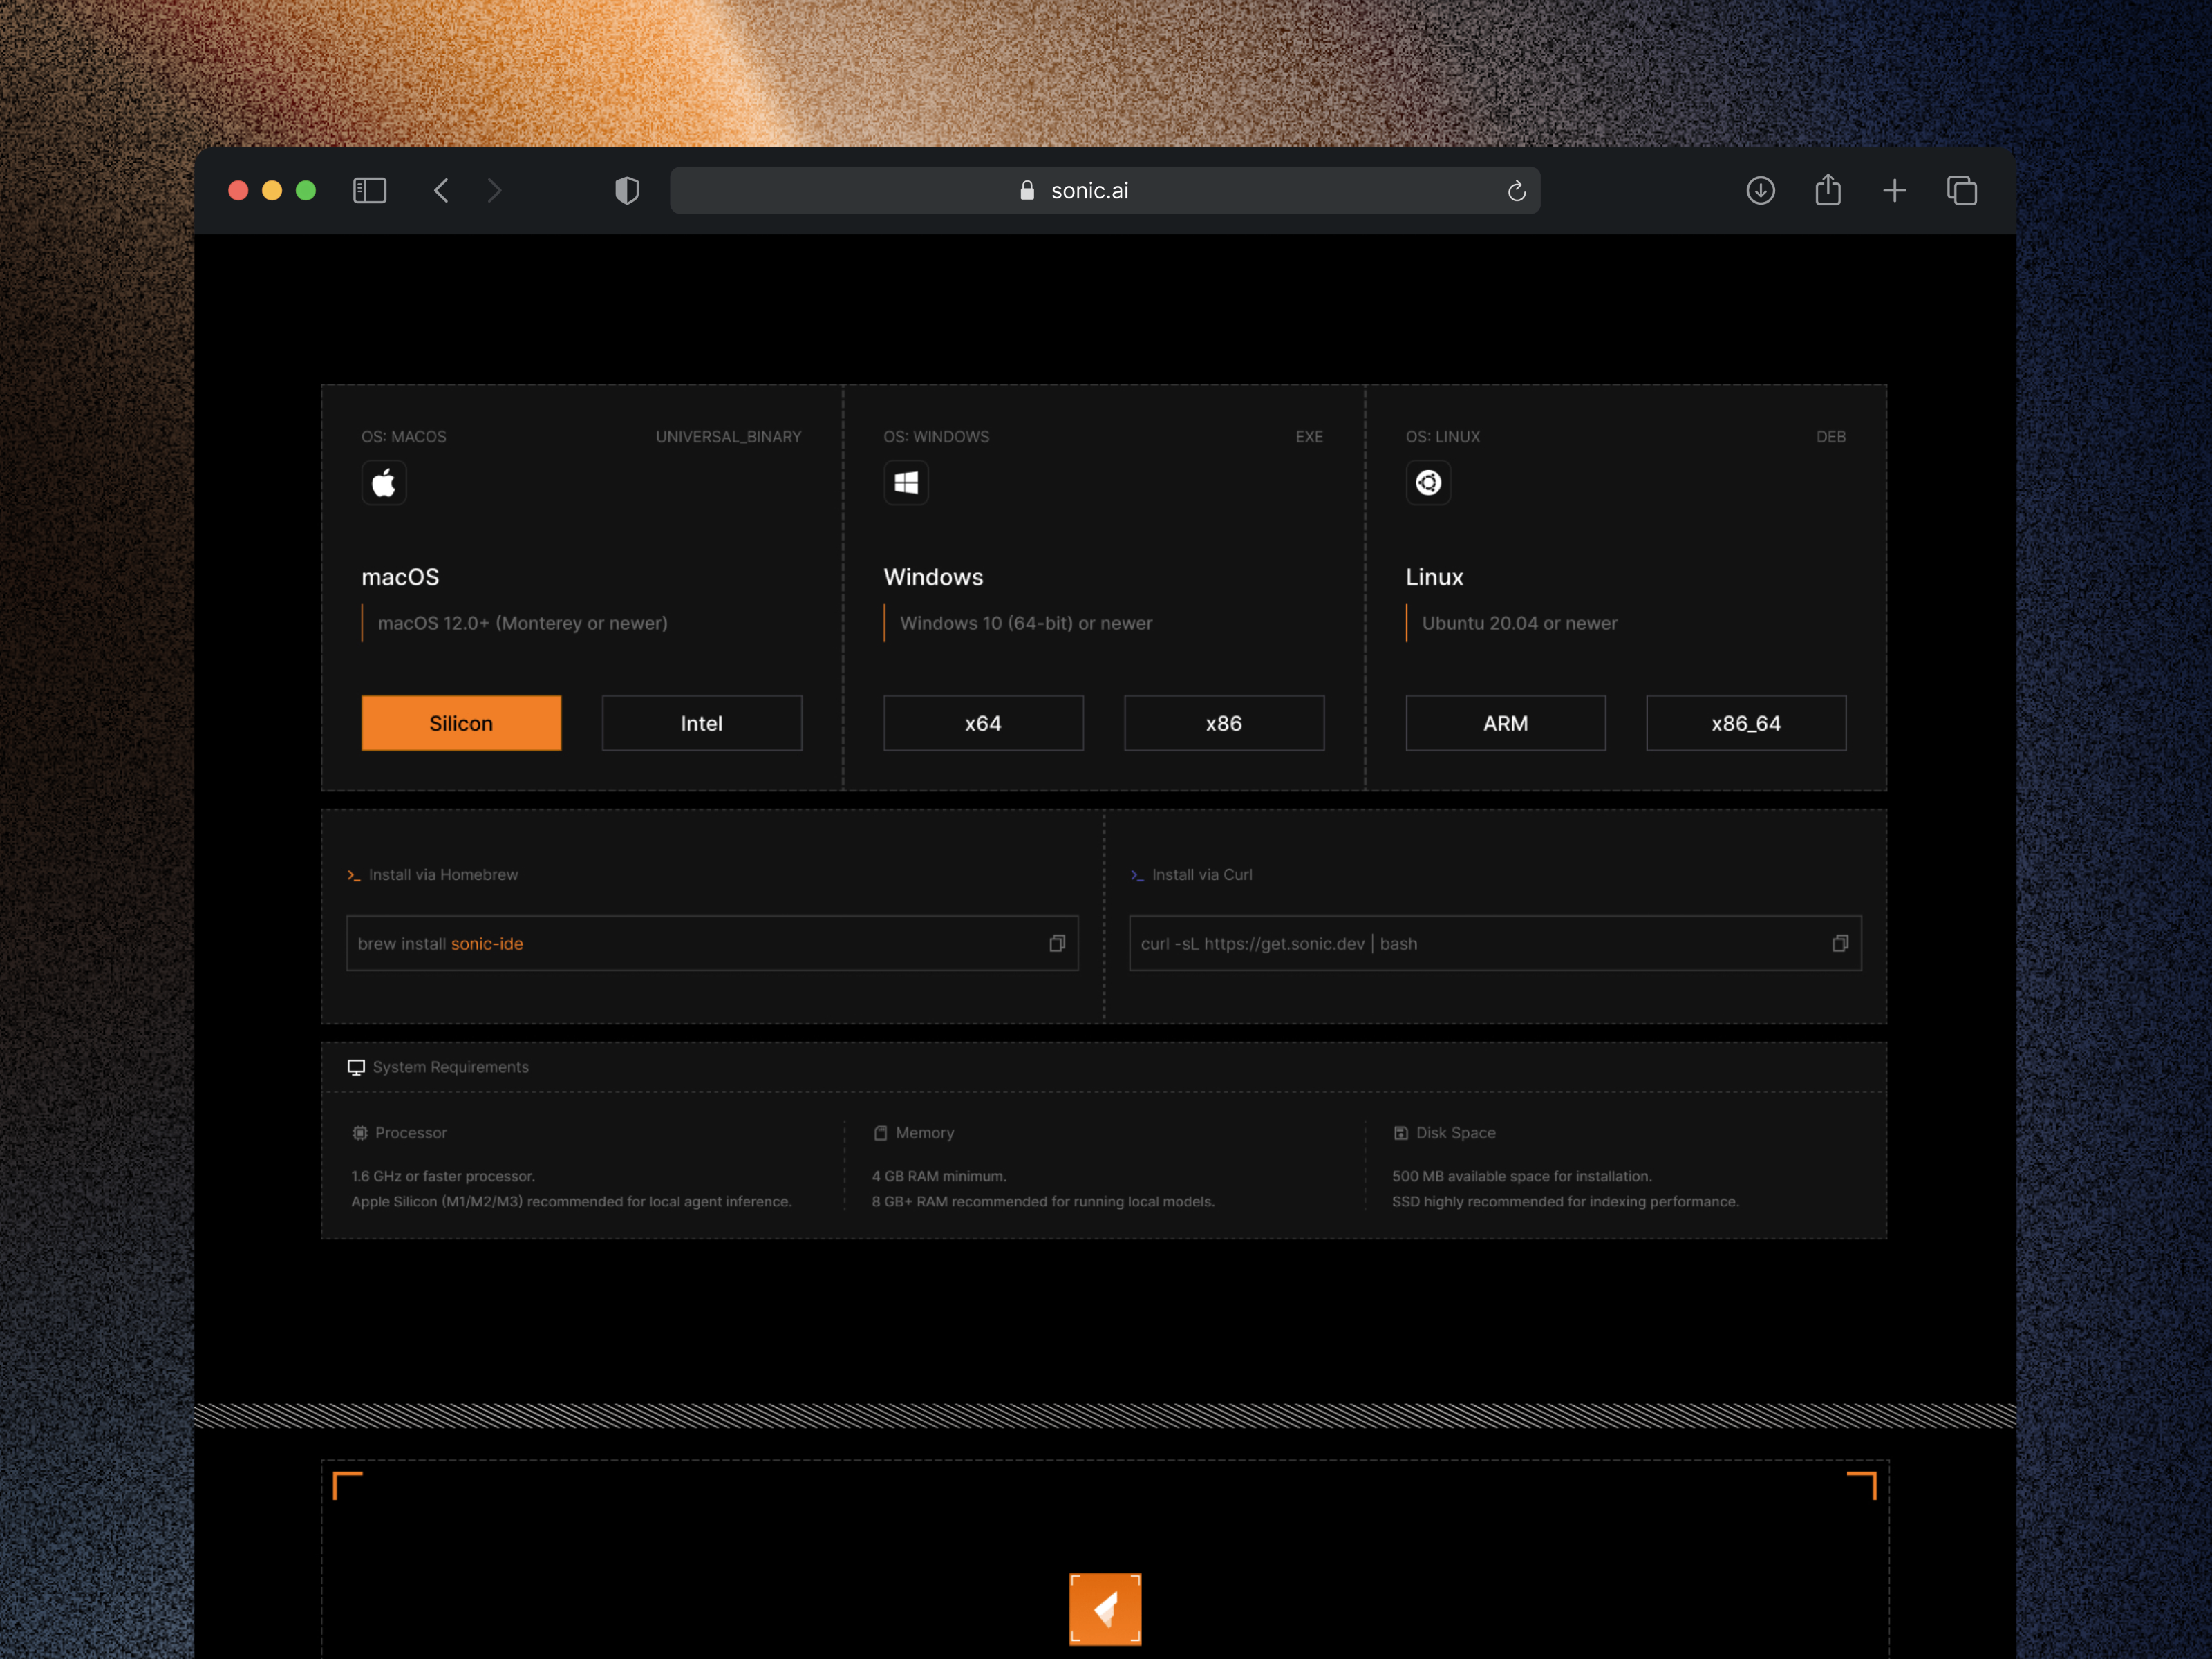The width and height of the screenshot is (2212, 1659).
Task: Click the "OS: MACOS" label
Action: pyautogui.click(x=404, y=437)
